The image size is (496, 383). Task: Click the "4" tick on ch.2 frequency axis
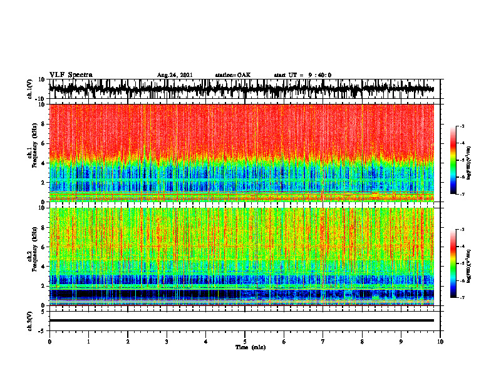[x=43, y=267]
